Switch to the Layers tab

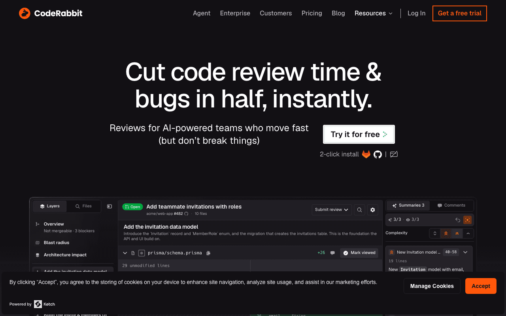point(49,206)
